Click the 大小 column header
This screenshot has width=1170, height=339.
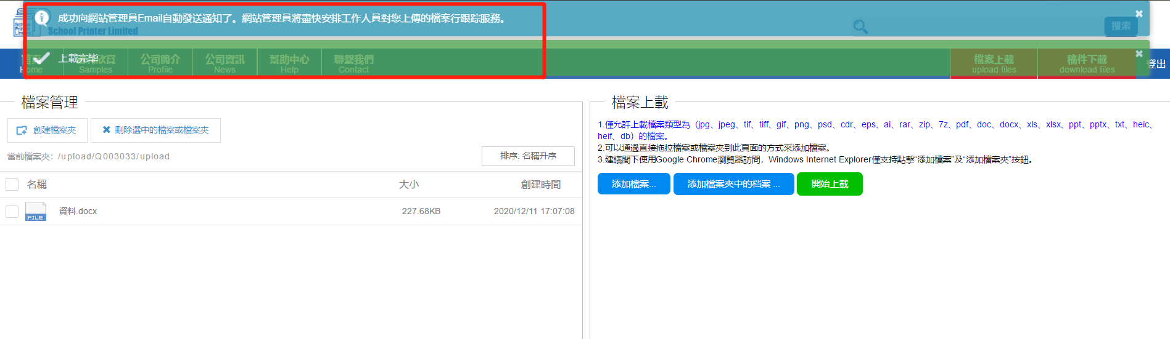click(x=408, y=185)
